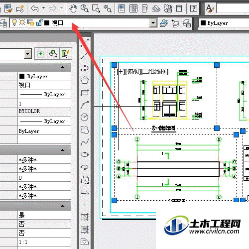Click the Layer Previous icon
The width and height of the screenshot is (249, 249).
click(175, 23)
